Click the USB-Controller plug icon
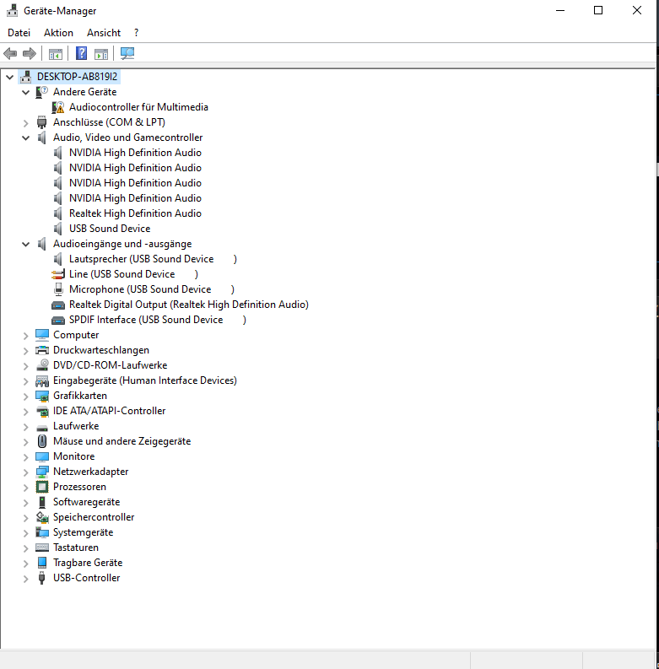The height and width of the screenshot is (669, 659). tap(41, 578)
